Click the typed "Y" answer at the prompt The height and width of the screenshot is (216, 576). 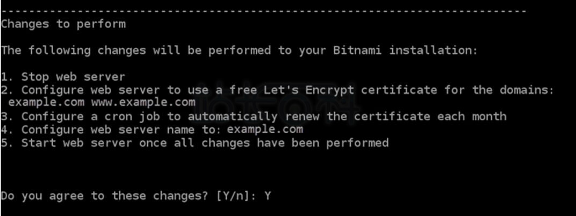tap(267, 196)
